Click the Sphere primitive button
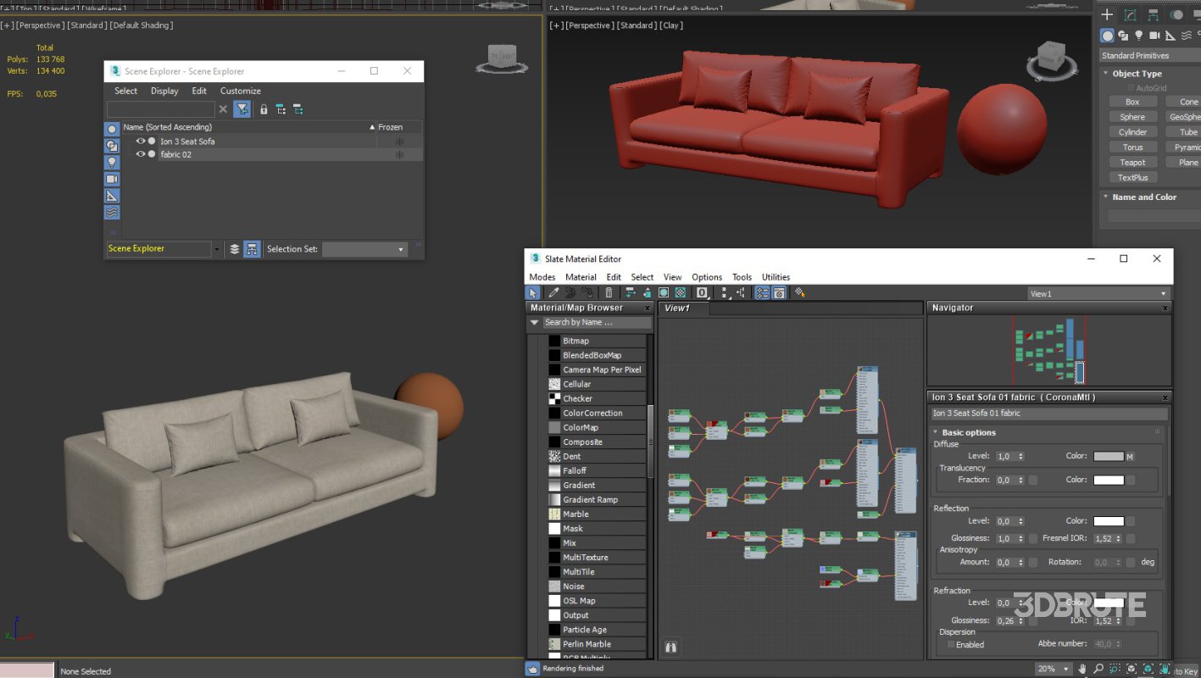1201x678 pixels. coord(1132,116)
